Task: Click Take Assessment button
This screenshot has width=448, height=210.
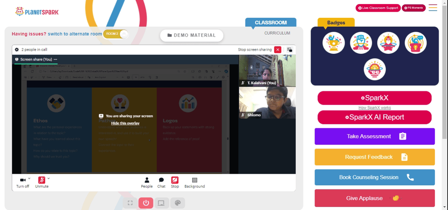Action: click(x=375, y=136)
